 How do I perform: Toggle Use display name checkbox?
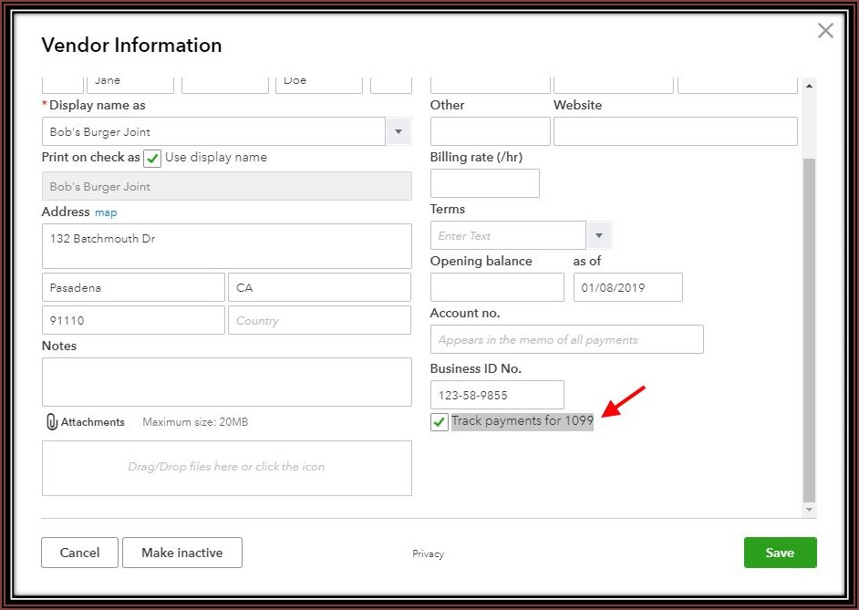click(x=152, y=158)
